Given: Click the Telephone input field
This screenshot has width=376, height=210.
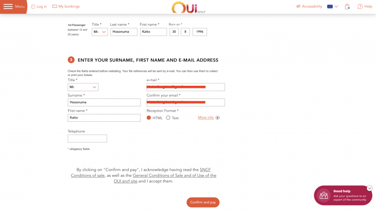Looking at the screenshot, I should pos(87,138).
